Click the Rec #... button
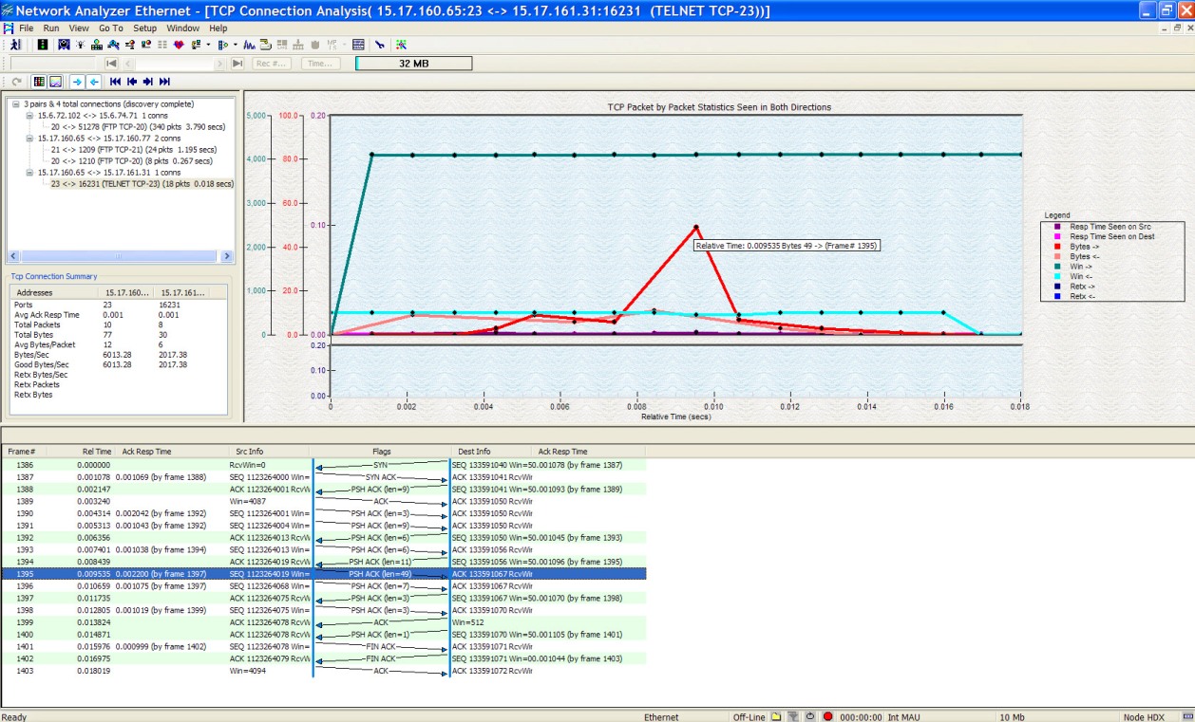Image resolution: width=1195 pixels, height=722 pixels. pos(272,64)
